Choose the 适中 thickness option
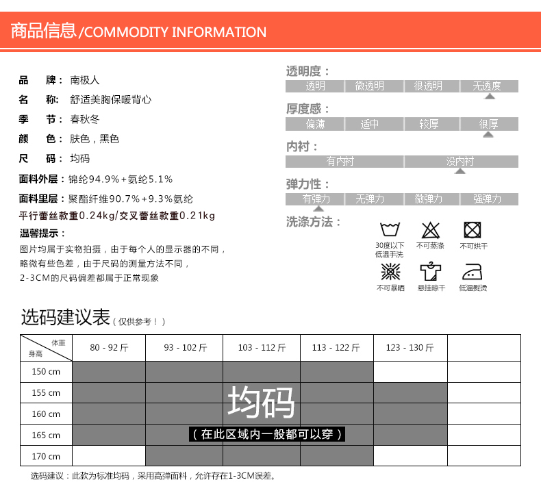 pyautogui.click(x=369, y=124)
